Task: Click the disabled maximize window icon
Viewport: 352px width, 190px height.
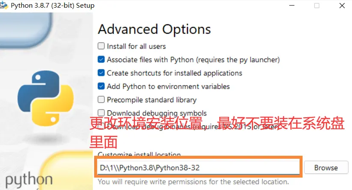Action: (x=317, y=6)
